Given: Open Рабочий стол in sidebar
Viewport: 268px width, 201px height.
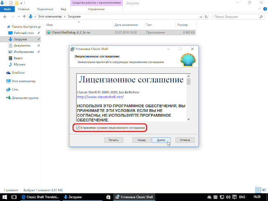Looking at the screenshot, I should click(x=23, y=33).
